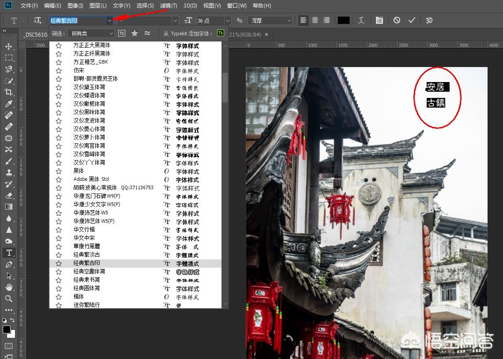Select the Crop tool
The image size is (503, 359).
(x=8, y=92)
